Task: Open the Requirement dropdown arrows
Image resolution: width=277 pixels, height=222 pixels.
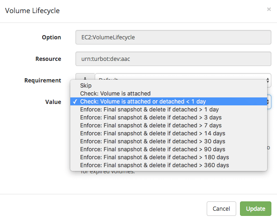Action: click(x=268, y=80)
